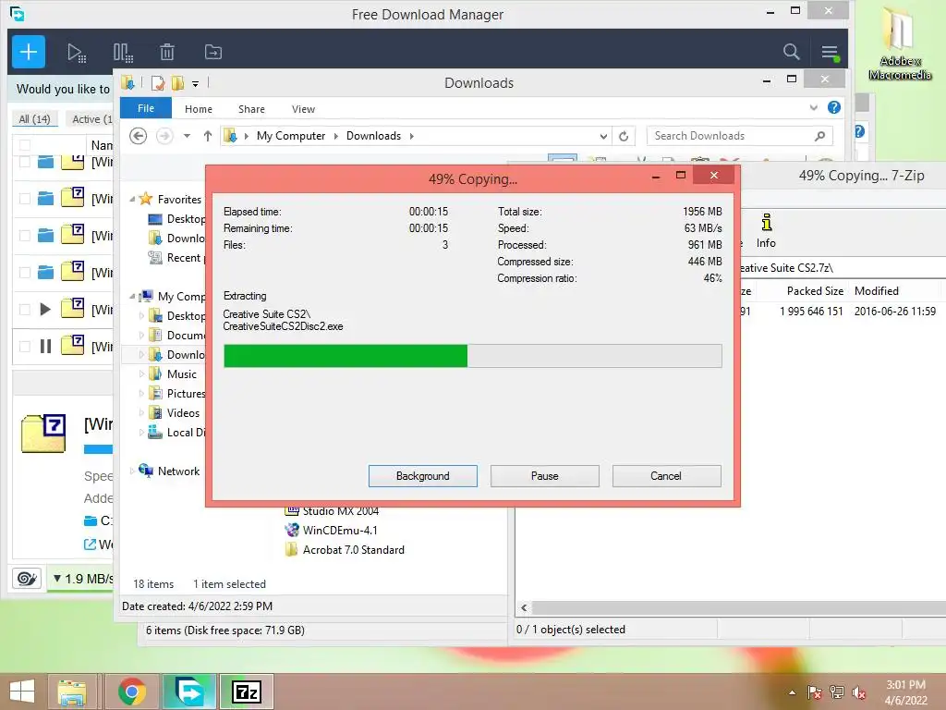Click the muted volume tray icon

tap(859, 692)
